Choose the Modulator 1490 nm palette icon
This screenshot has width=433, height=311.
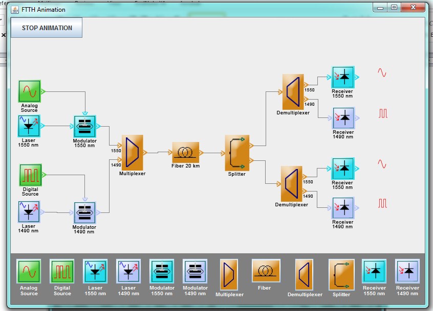click(x=195, y=271)
